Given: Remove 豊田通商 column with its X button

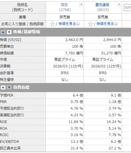Looking at the screenshot, I should (x=119, y=4).
